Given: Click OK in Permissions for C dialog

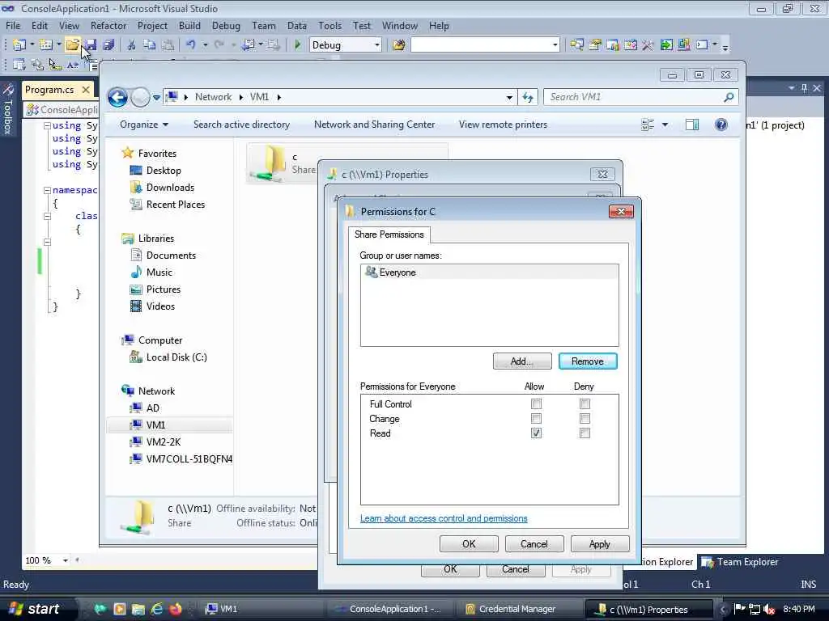Looking at the screenshot, I should click(x=469, y=544).
